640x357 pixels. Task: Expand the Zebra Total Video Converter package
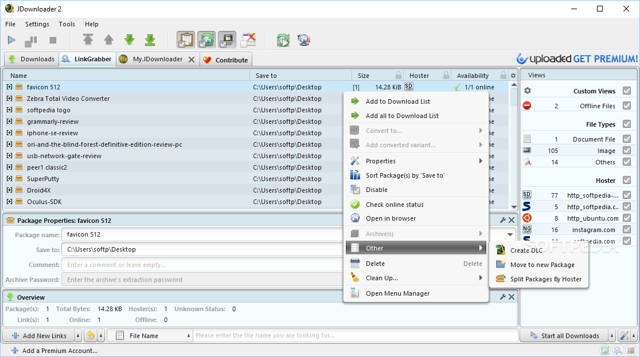tap(9, 99)
